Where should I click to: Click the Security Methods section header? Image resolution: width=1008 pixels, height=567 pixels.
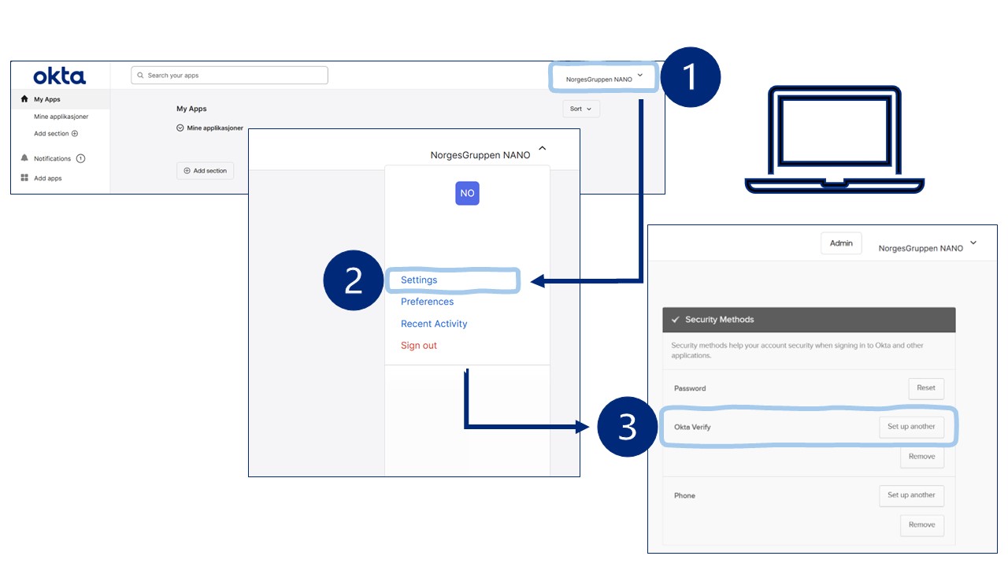tap(809, 320)
